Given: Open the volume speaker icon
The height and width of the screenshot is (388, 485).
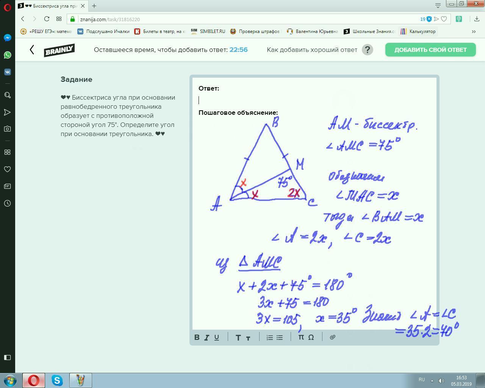Looking at the screenshot, I should tap(441, 380).
